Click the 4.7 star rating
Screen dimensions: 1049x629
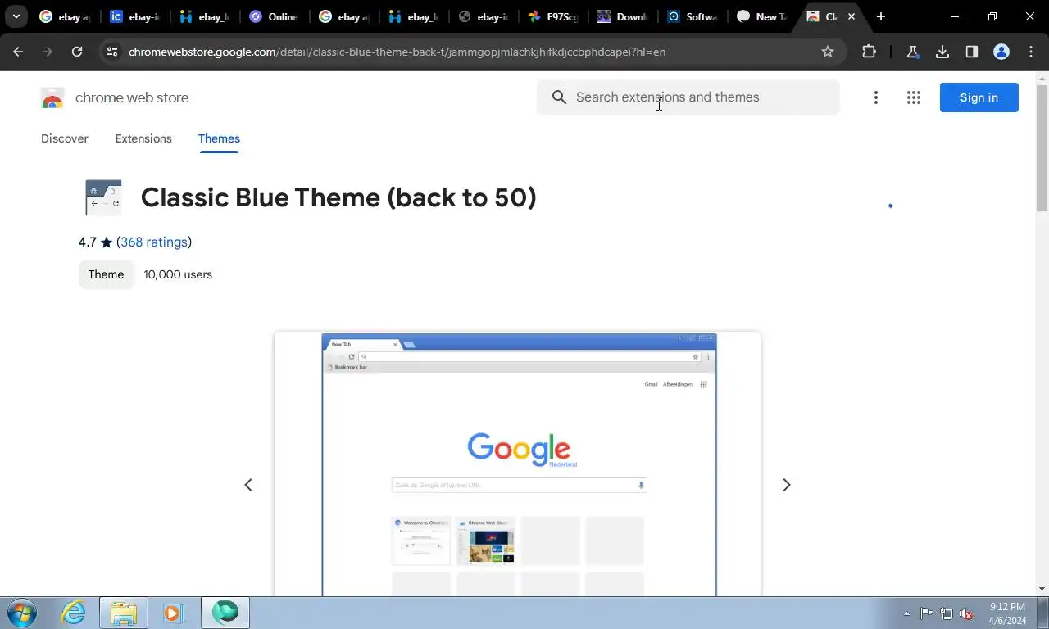95,242
